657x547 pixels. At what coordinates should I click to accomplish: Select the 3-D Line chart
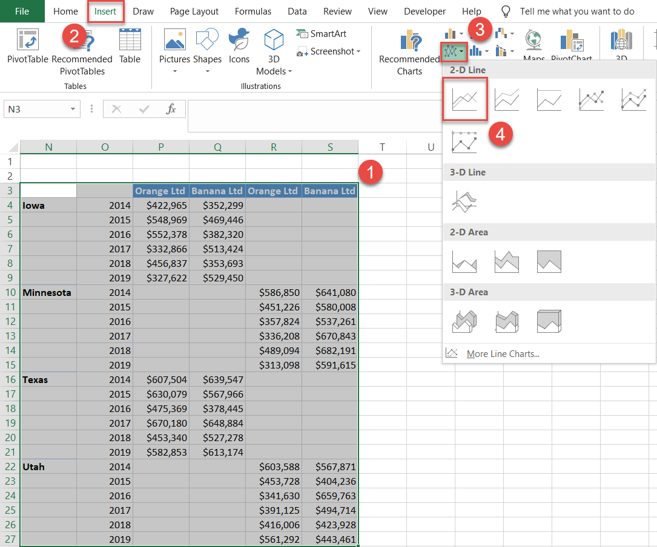point(464,201)
